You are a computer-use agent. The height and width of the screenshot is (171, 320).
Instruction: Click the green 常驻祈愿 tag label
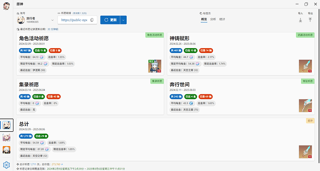point(308,81)
